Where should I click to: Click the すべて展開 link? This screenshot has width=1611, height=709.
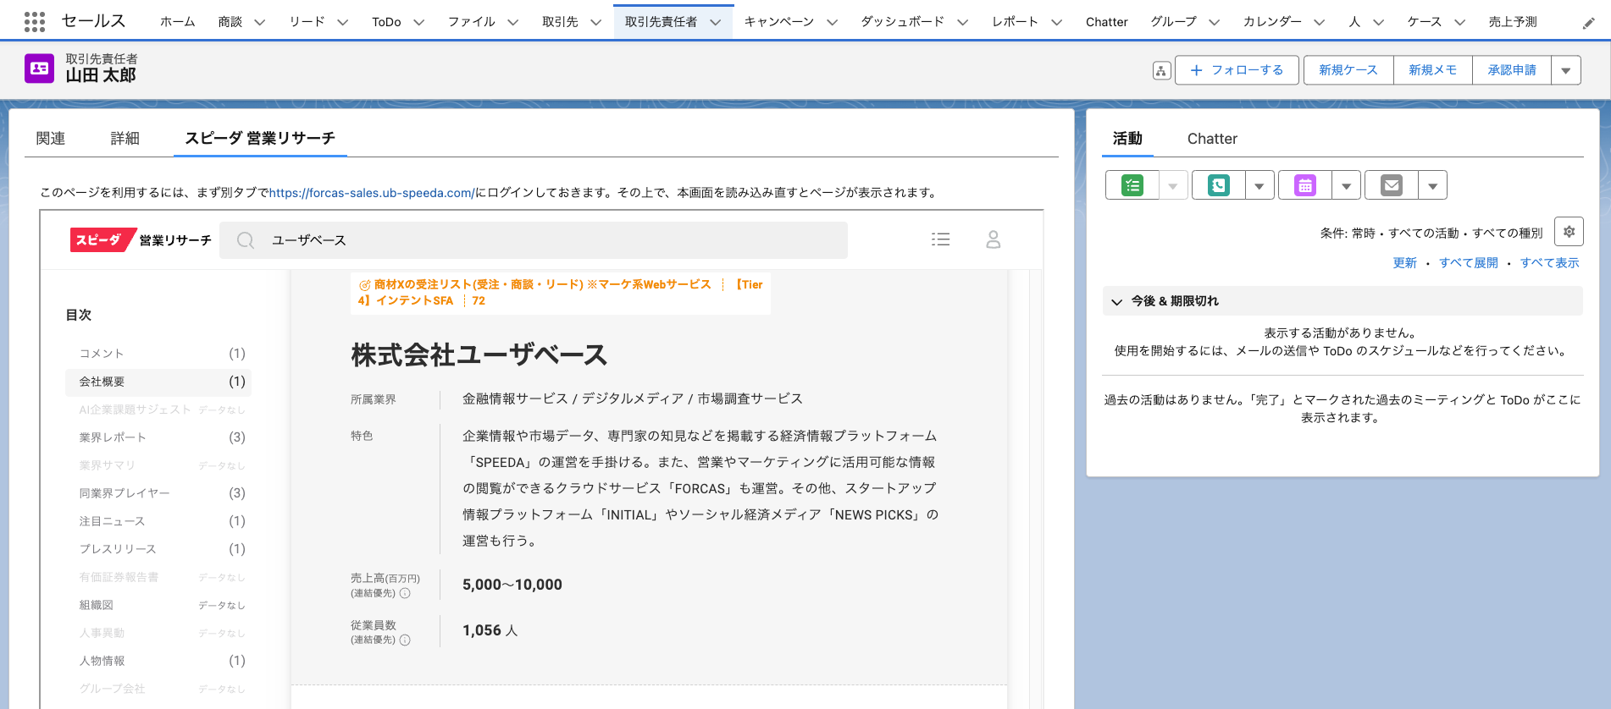[x=1469, y=263]
